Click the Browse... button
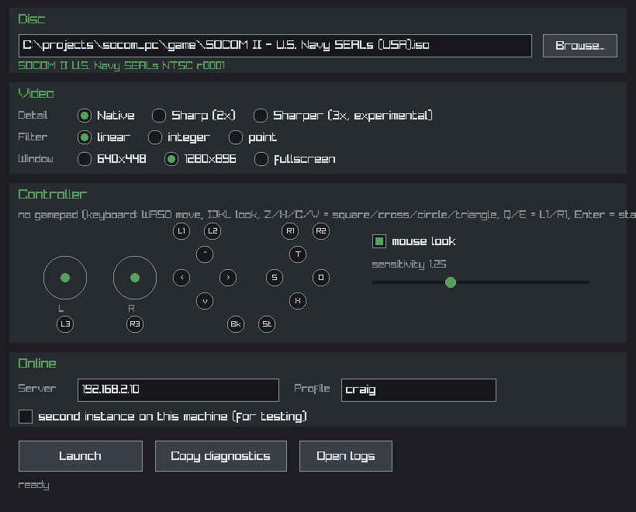The height and width of the screenshot is (512, 636). point(580,46)
